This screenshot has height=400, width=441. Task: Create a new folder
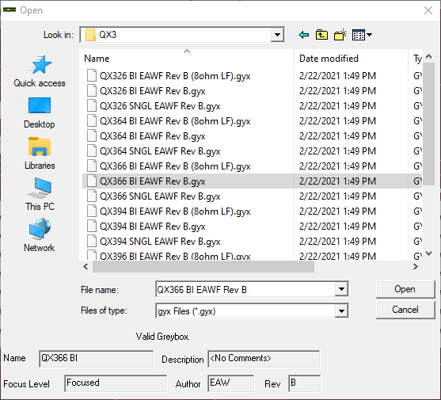click(x=340, y=35)
